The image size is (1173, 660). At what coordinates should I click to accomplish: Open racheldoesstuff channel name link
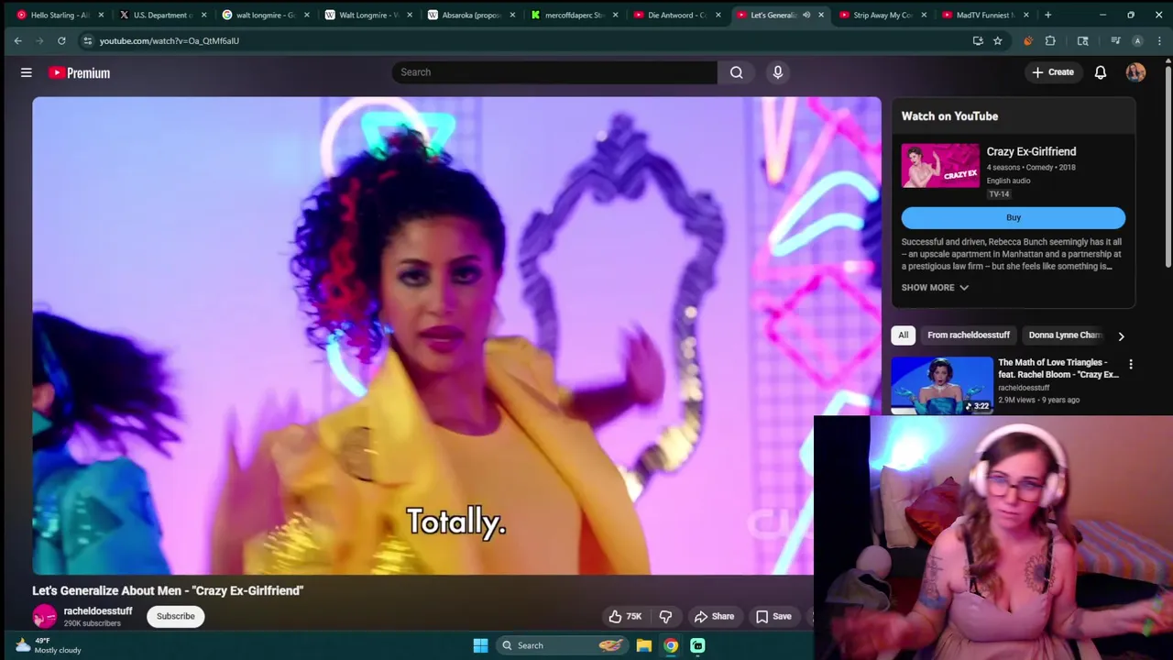[98, 611]
